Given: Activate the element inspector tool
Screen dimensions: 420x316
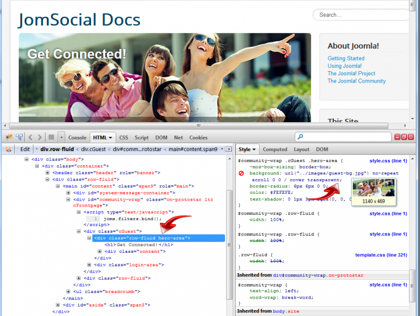Looking at the screenshot, I should click(19, 137).
